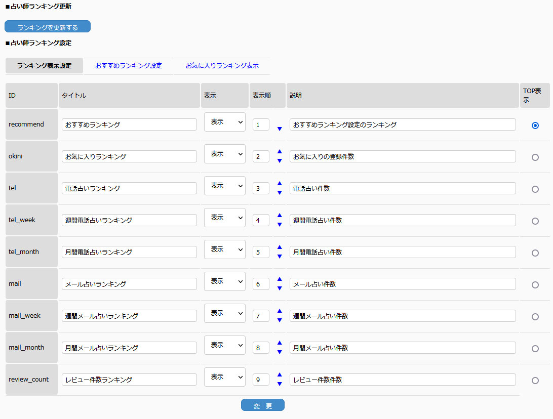The image size is (553, 419).
Task: Click the ランキングを更新する button
Action: (48, 27)
